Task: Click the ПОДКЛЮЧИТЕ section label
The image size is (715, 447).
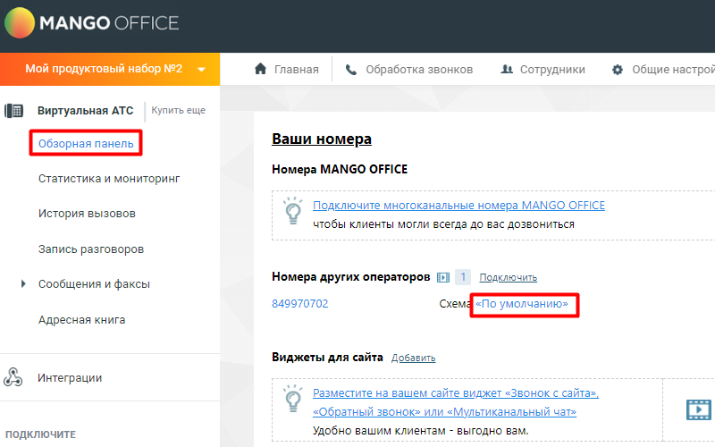Action: (x=40, y=434)
